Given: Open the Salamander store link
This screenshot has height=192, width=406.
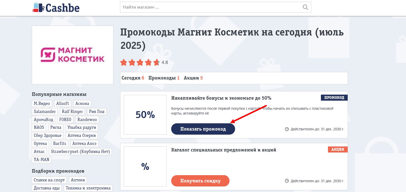Looking at the screenshot, I should 45,111.
